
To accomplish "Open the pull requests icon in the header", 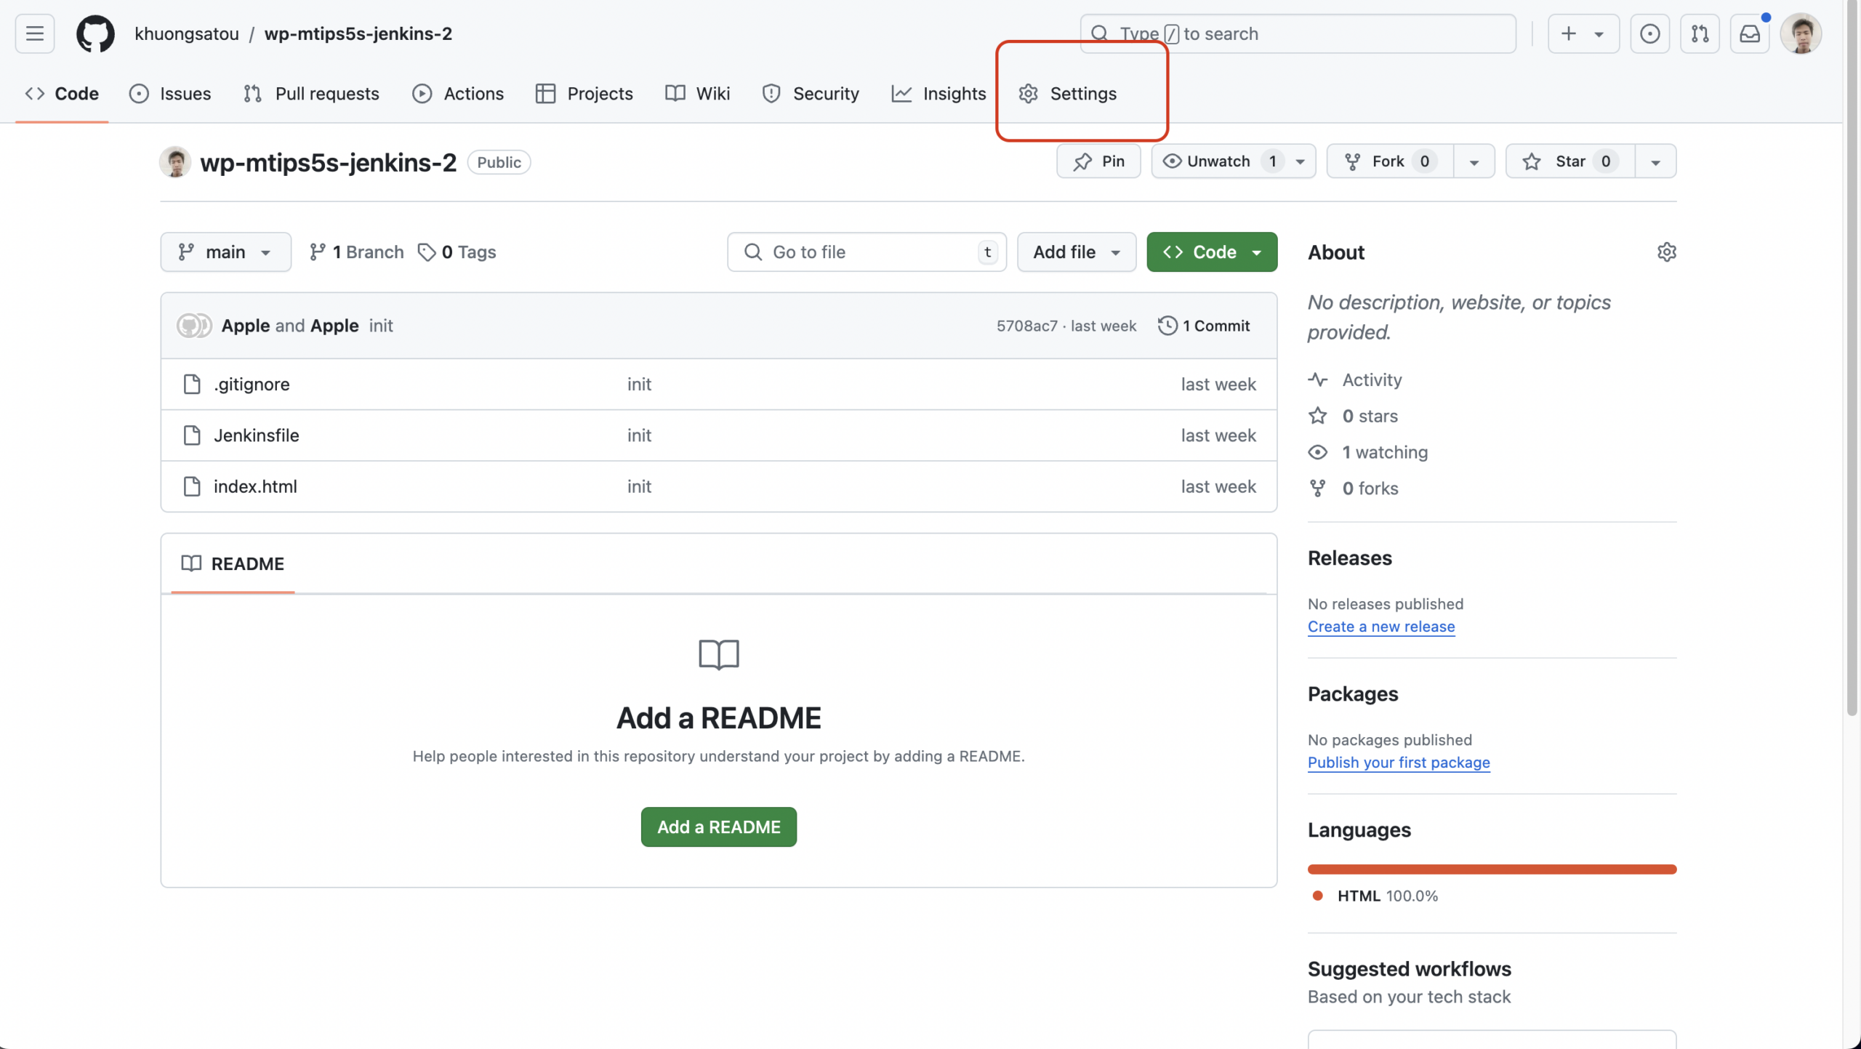I will pyautogui.click(x=1700, y=33).
